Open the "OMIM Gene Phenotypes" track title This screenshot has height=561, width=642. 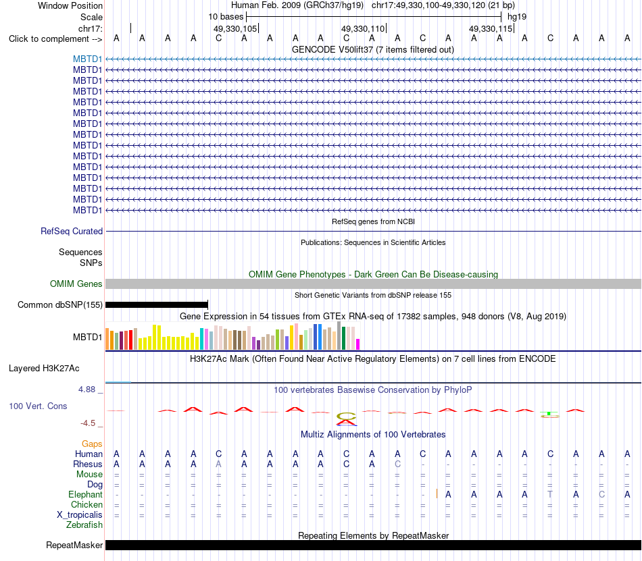coord(373,274)
